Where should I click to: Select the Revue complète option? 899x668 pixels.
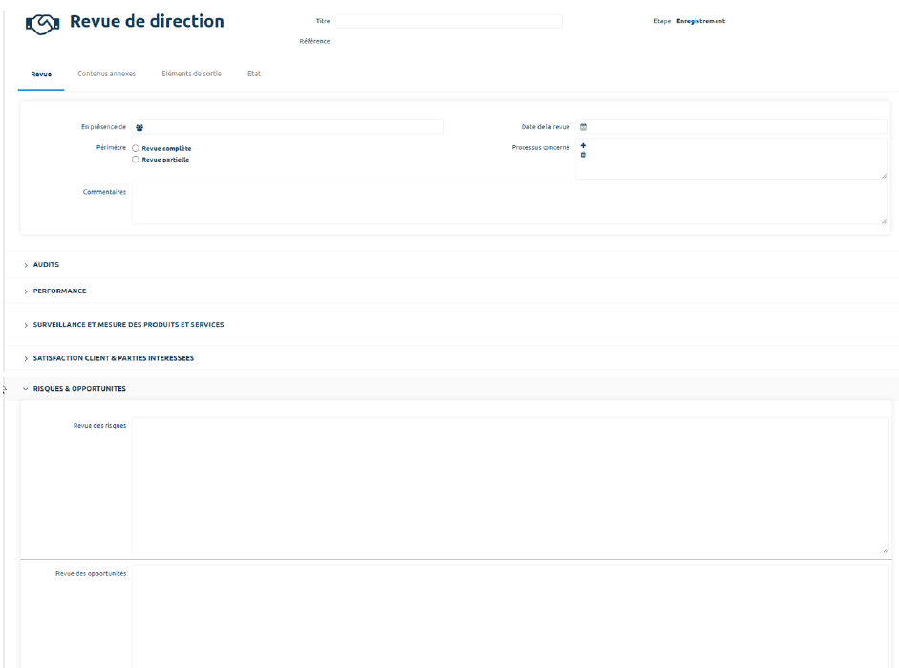pyautogui.click(x=135, y=148)
